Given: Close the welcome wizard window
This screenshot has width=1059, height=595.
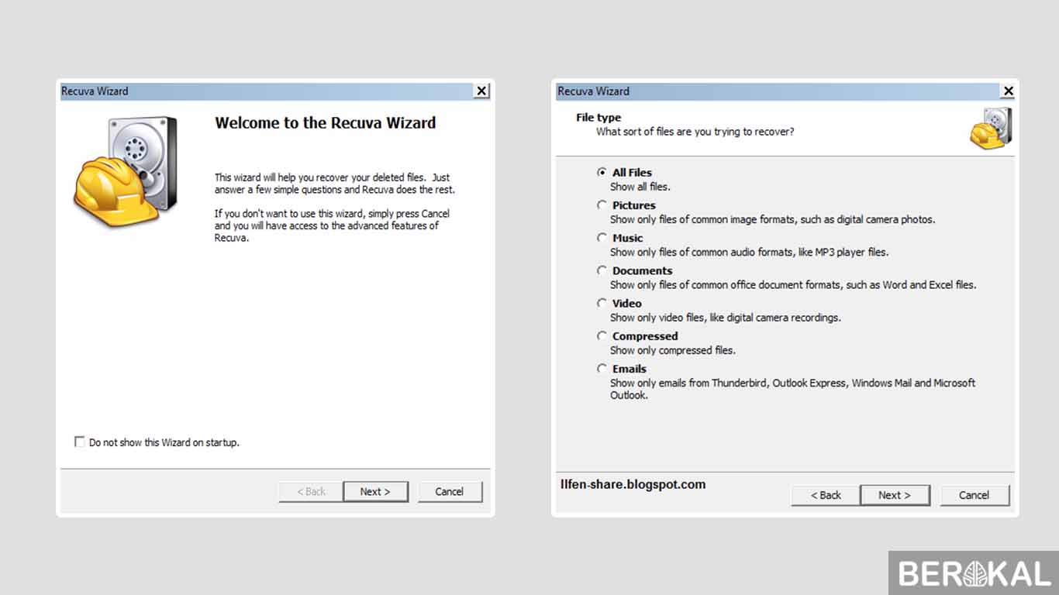Looking at the screenshot, I should [481, 91].
